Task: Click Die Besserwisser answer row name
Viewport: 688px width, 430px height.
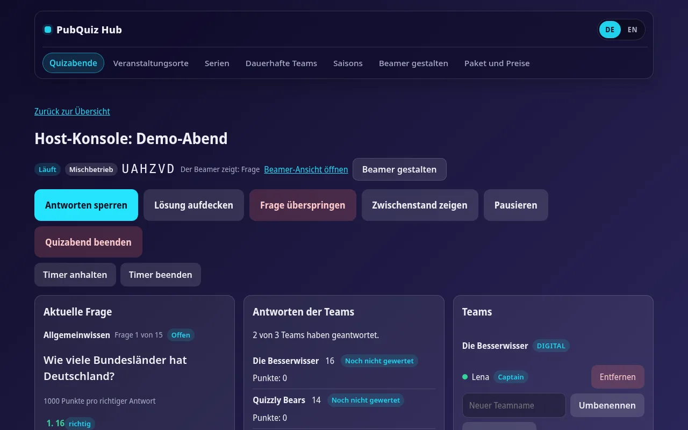Action: click(286, 361)
